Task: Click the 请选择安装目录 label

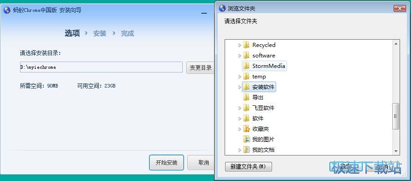Action: 41,53
